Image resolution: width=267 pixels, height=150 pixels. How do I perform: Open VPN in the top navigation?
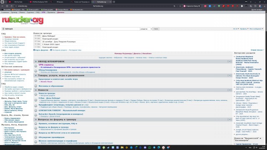43,12
